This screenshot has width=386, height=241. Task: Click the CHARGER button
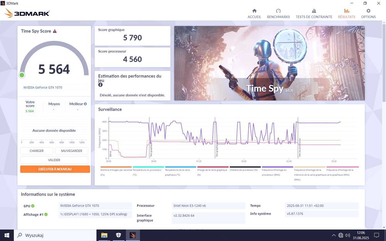pos(37,151)
